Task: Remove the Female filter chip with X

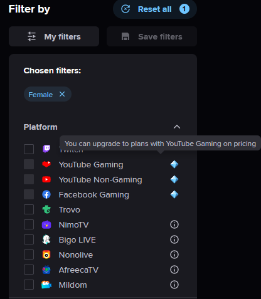Action: click(62, 94)
